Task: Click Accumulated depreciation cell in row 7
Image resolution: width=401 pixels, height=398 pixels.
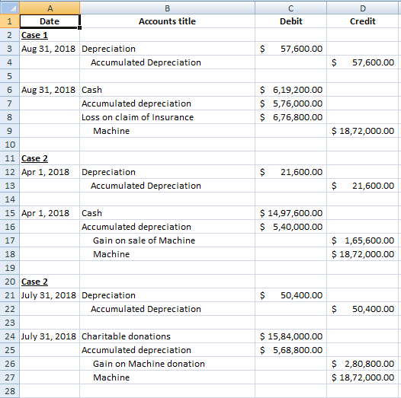Action: click(167, 103)
